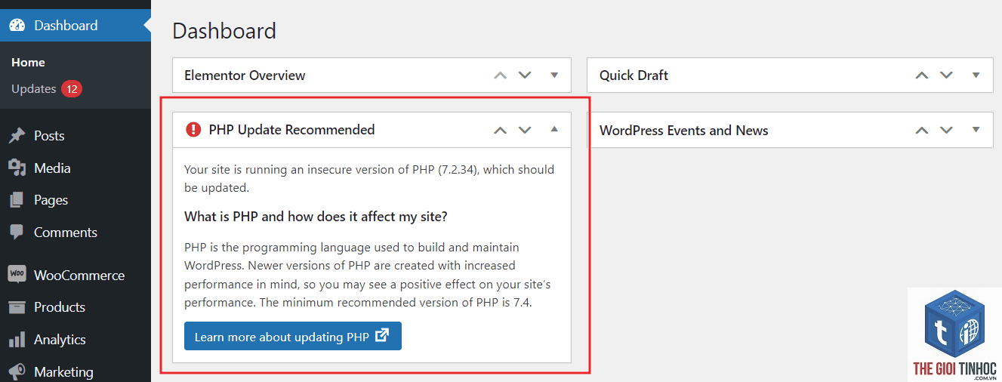Expand the WordPress Events and News panel

[x=976, y=130]
